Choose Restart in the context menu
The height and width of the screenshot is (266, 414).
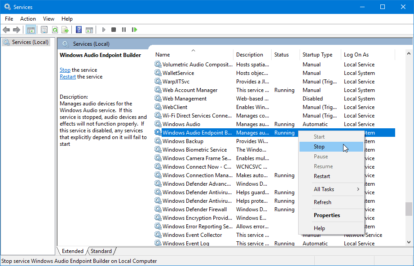[x=331, y=176]
